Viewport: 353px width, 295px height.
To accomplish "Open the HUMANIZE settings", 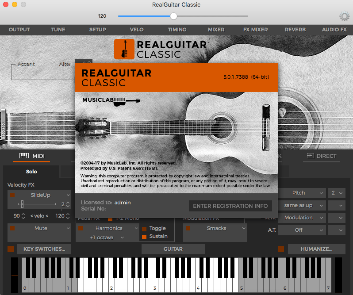I will (x=317, y=249).
